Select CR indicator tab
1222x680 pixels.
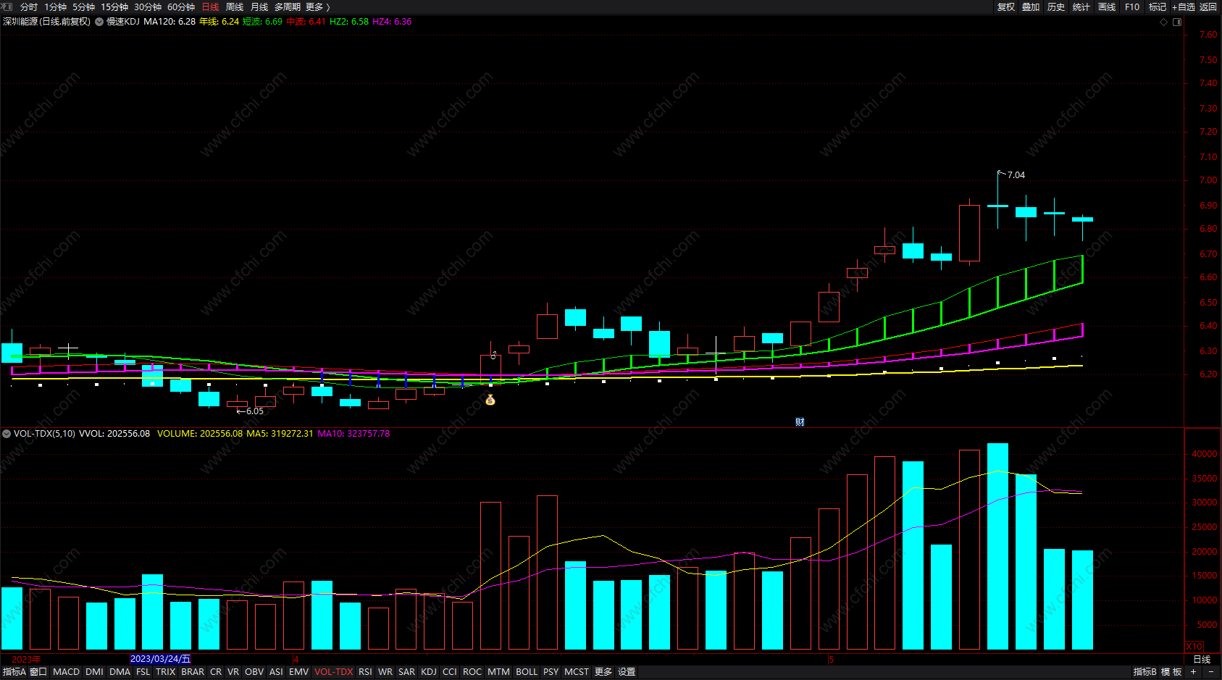(x=216, y=672)
